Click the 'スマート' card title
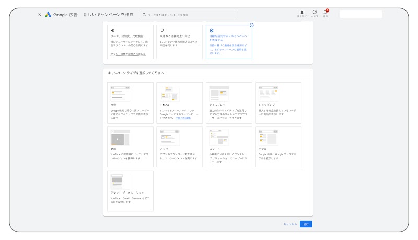 215,149
